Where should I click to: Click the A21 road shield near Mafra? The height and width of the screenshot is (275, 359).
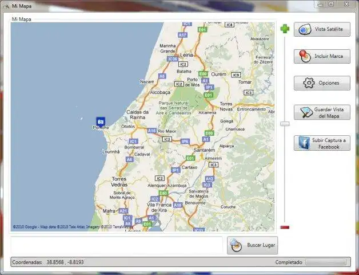[123, 211]
